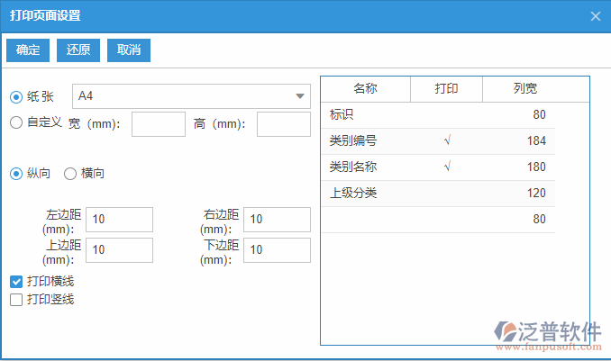The width and height of the screenshot is (611, 361).
Task: Click the 确定 confirm button
Action: point(28,50)
